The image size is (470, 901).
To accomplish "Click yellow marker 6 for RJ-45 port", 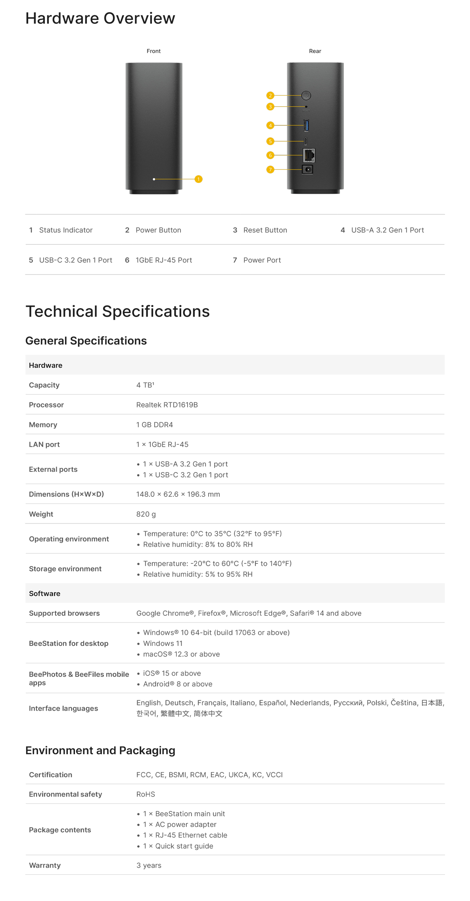I will [270, 155].
